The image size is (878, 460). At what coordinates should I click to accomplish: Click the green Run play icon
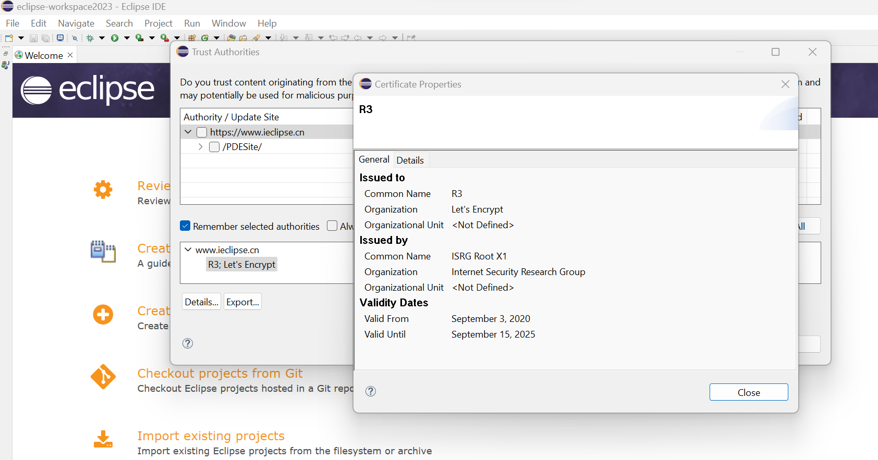point(115,38)
